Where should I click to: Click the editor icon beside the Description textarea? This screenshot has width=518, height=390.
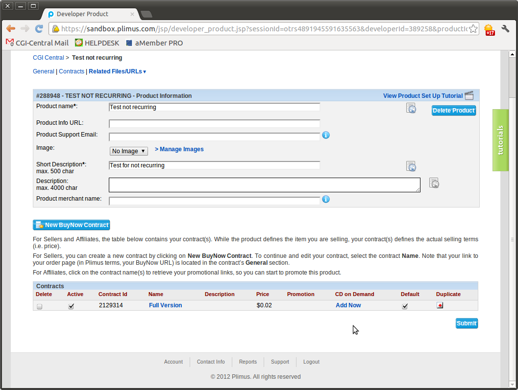(434, 183)
